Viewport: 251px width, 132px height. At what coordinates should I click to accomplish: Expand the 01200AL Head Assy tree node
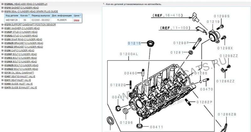click(3, 4)
